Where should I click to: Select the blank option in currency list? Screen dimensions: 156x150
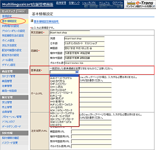point(64,76)
